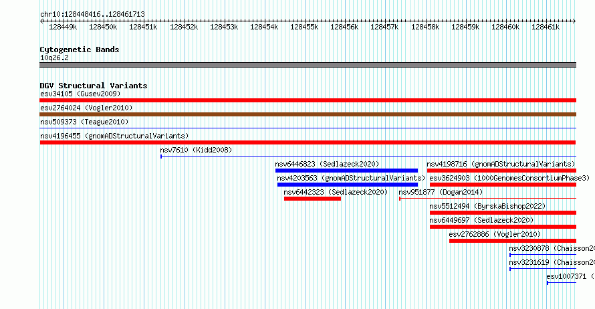Click nsv6449697 (Sedlazeck2020) label

[481, 220]
